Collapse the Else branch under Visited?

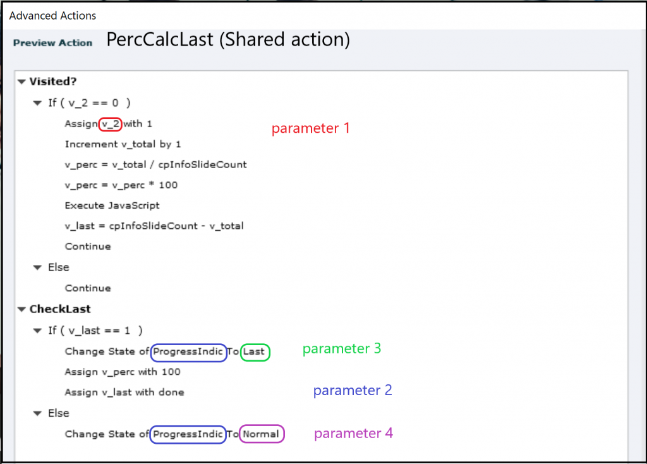point(38,267)
